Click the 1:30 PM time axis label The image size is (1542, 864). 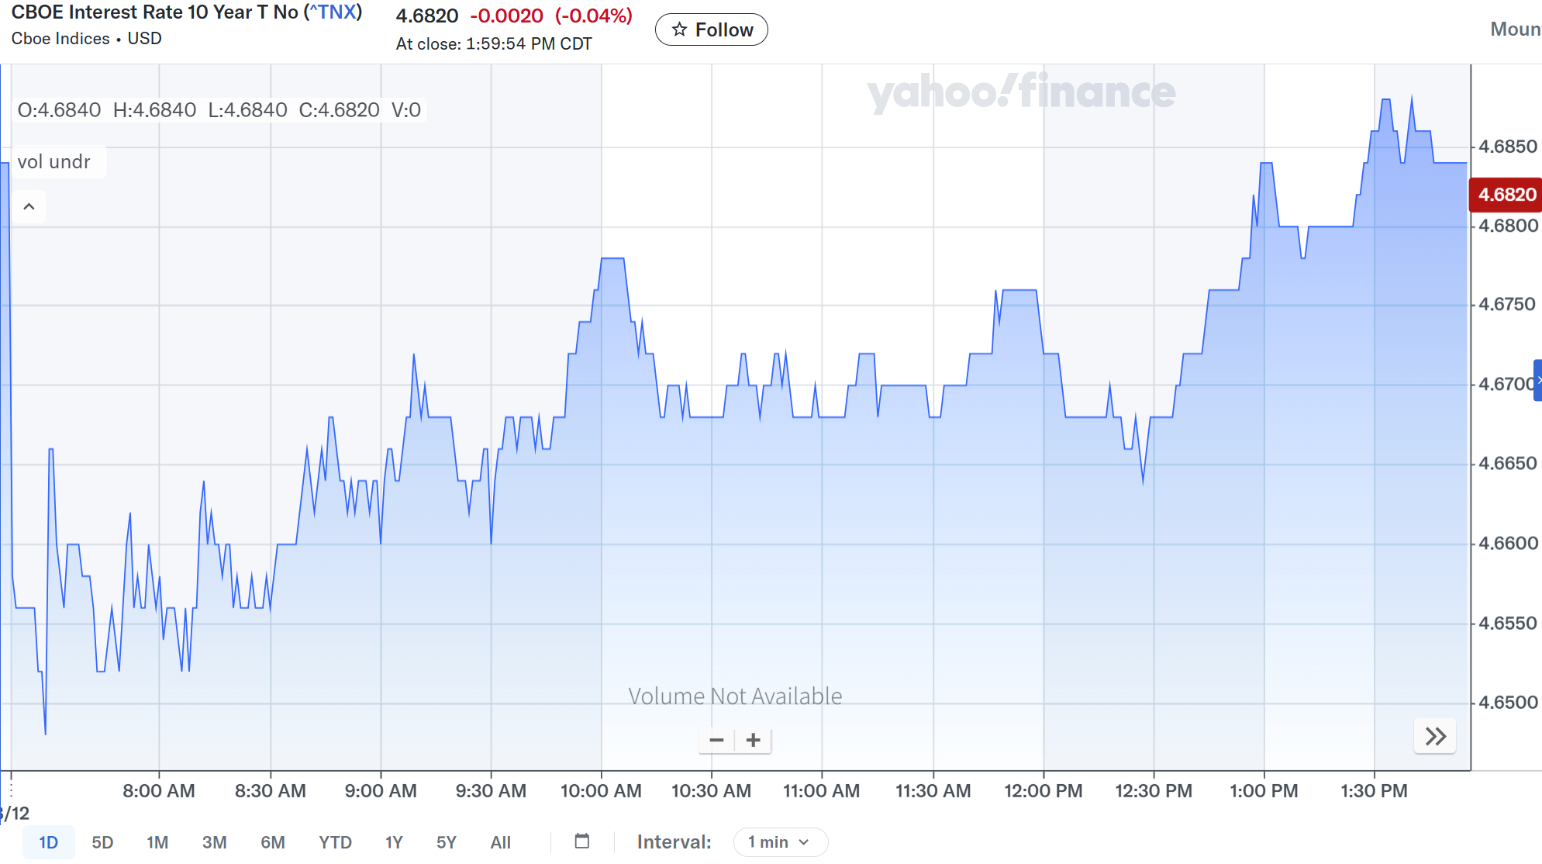1374,791
